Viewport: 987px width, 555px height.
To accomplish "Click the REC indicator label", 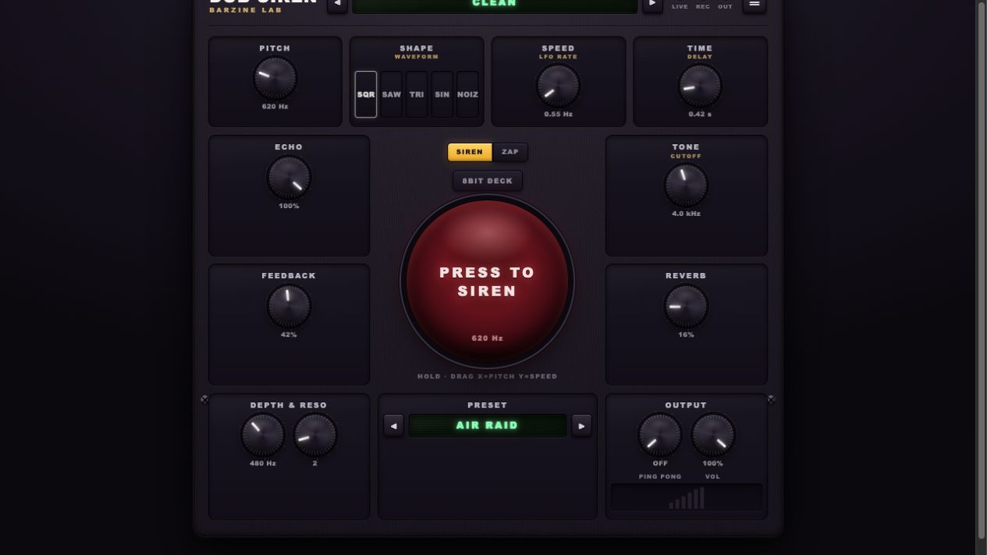I will point(703,7).
